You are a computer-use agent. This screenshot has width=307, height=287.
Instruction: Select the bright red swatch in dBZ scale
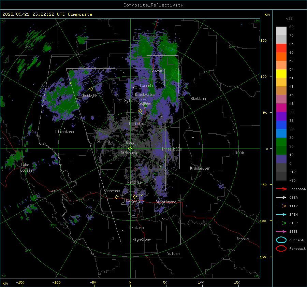point(281,48)
